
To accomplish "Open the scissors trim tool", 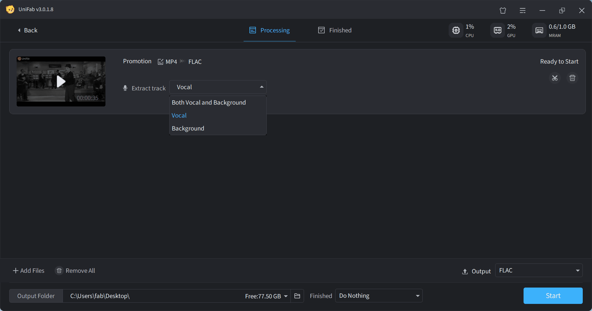I will (555, 78).
